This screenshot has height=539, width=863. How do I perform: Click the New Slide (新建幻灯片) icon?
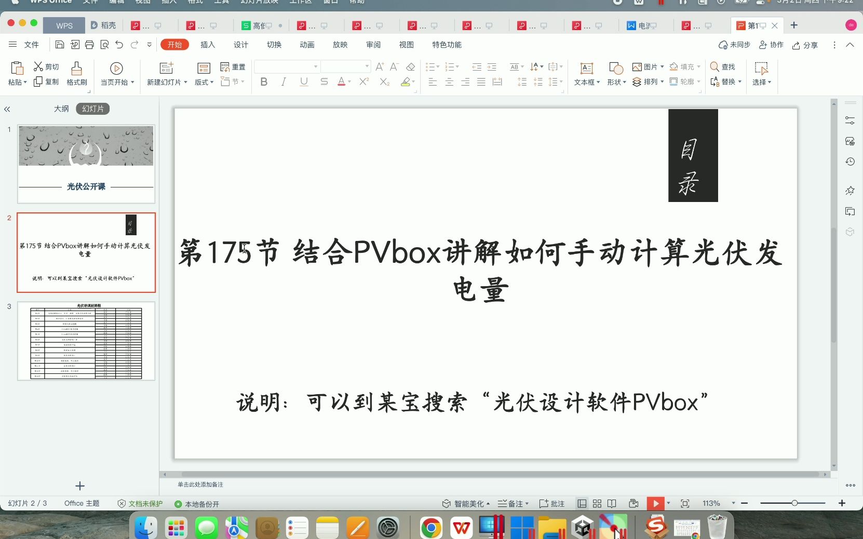[166, 68]
